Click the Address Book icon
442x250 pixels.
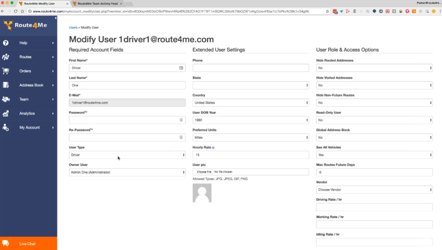pyautogui.click(x=6, y=85)
